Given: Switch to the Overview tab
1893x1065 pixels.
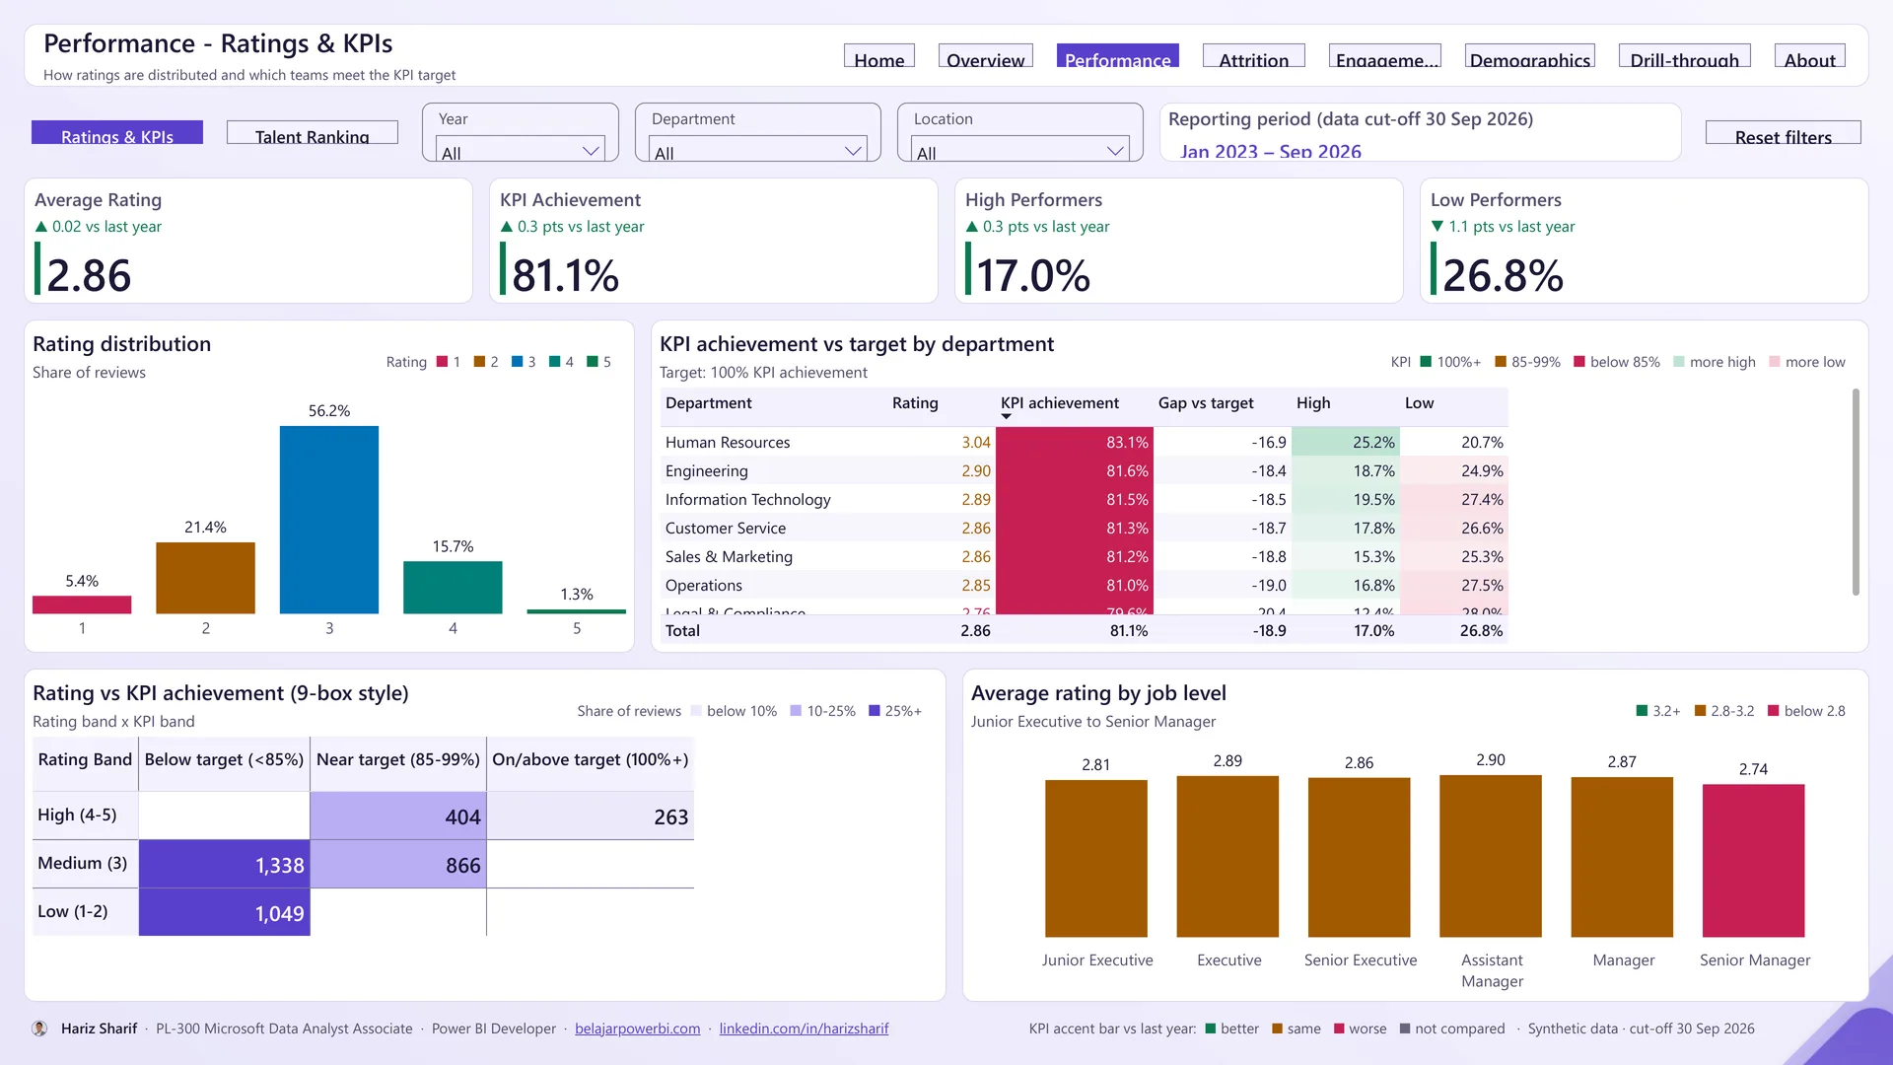Looking at the screenshot, I should pos(986,56).
